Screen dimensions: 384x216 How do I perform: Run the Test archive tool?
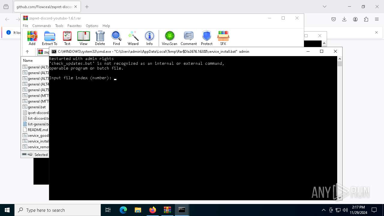click(67, 38)
